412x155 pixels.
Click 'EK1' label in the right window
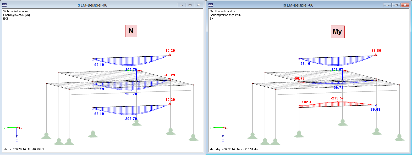coord(212,19)
